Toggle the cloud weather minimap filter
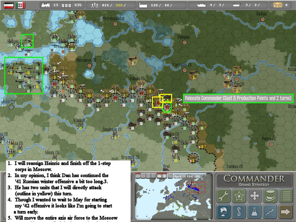This screenshot has height=222, width=296. pos(138,176)
